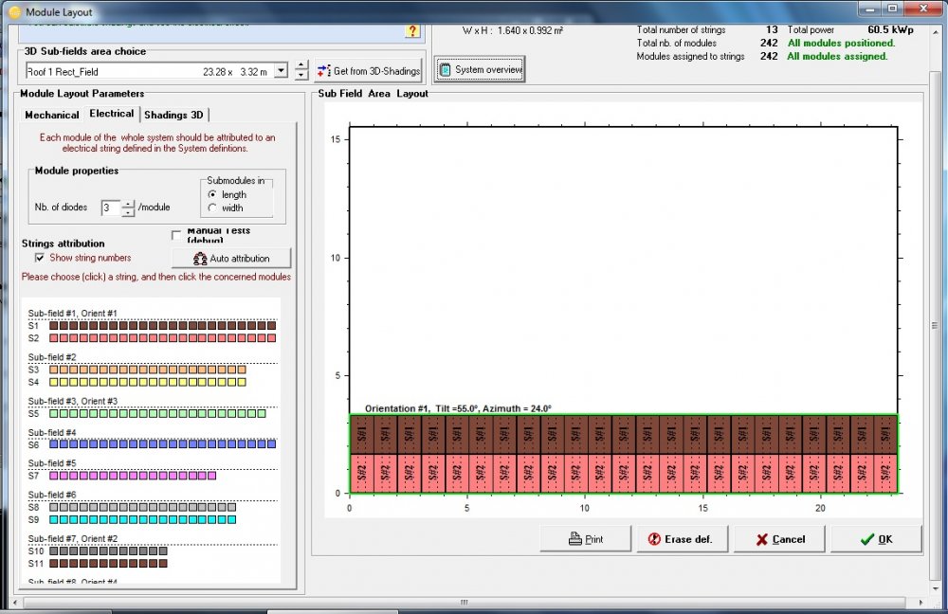Step to previous 3D sub-field with up arrow
Image resolution: width=948 pixels, height=614 pixels.
coord(301,66)
